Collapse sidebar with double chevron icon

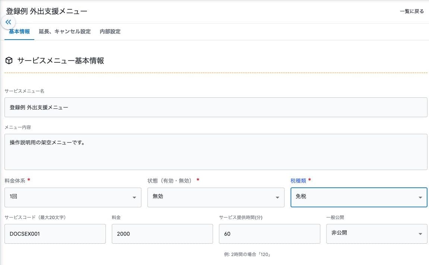point(8,22)
